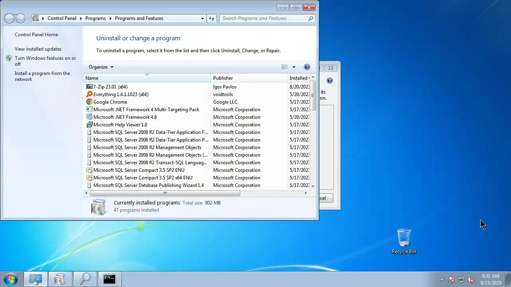The height and width of the screenshot is (287, 511).
Task: Click the refresh button beside address bar
Action: tap(212, 18)
